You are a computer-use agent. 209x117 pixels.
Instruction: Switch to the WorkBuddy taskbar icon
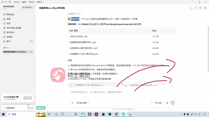pos(123,114)
